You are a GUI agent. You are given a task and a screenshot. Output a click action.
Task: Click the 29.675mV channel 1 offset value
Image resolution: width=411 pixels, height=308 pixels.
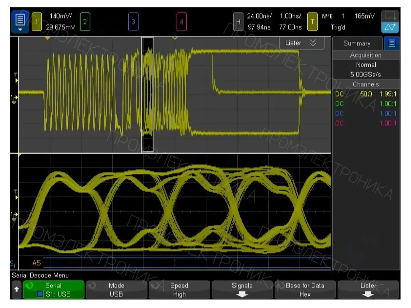[x=61, y=27]
